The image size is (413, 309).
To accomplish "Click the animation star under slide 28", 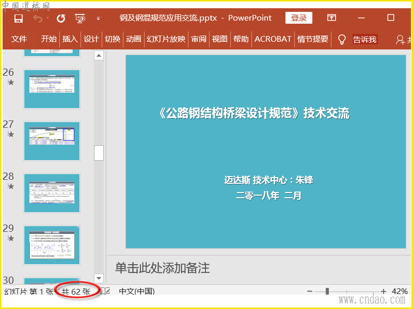I will [10, 186].
